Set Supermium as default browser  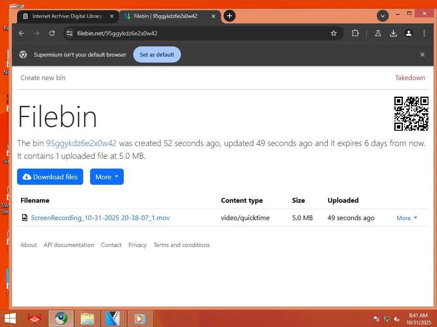(x=157, y=54)
